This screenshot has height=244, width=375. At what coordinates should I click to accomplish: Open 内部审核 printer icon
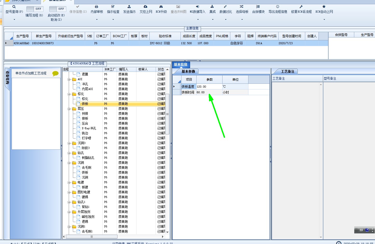tap(96, 7)
